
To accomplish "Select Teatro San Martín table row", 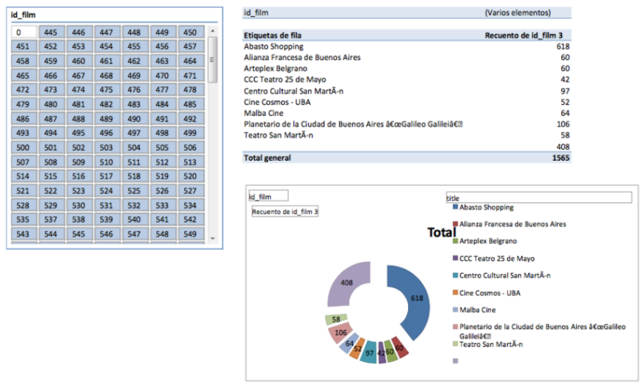I will tap(406, 135).
